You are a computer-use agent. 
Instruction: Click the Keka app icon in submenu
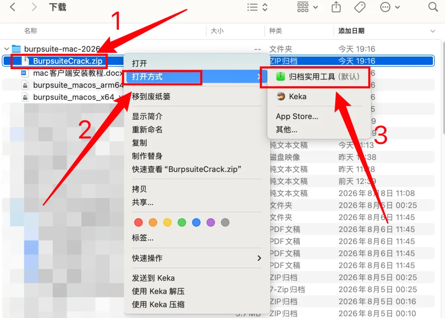(281, 96)
